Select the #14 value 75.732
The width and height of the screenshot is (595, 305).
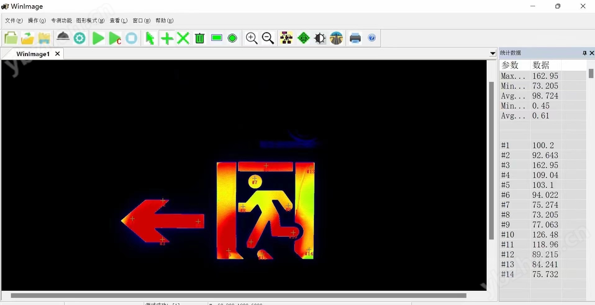tap(545, 274)
